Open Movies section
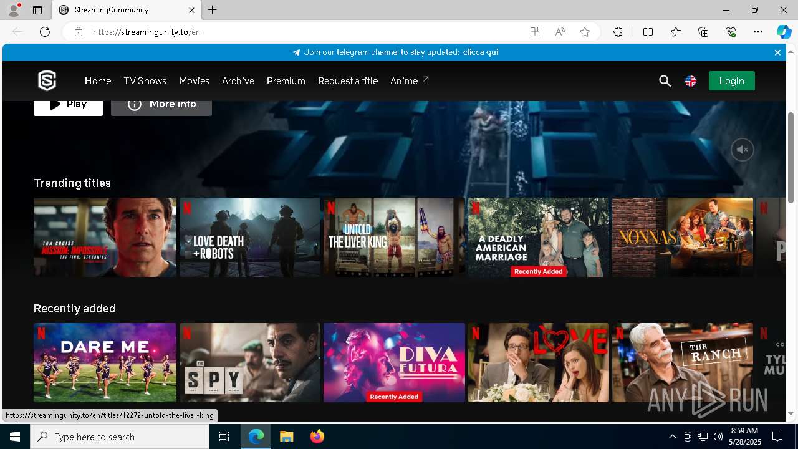The width and height of the screenshot is (798, 449). (194, 81)
